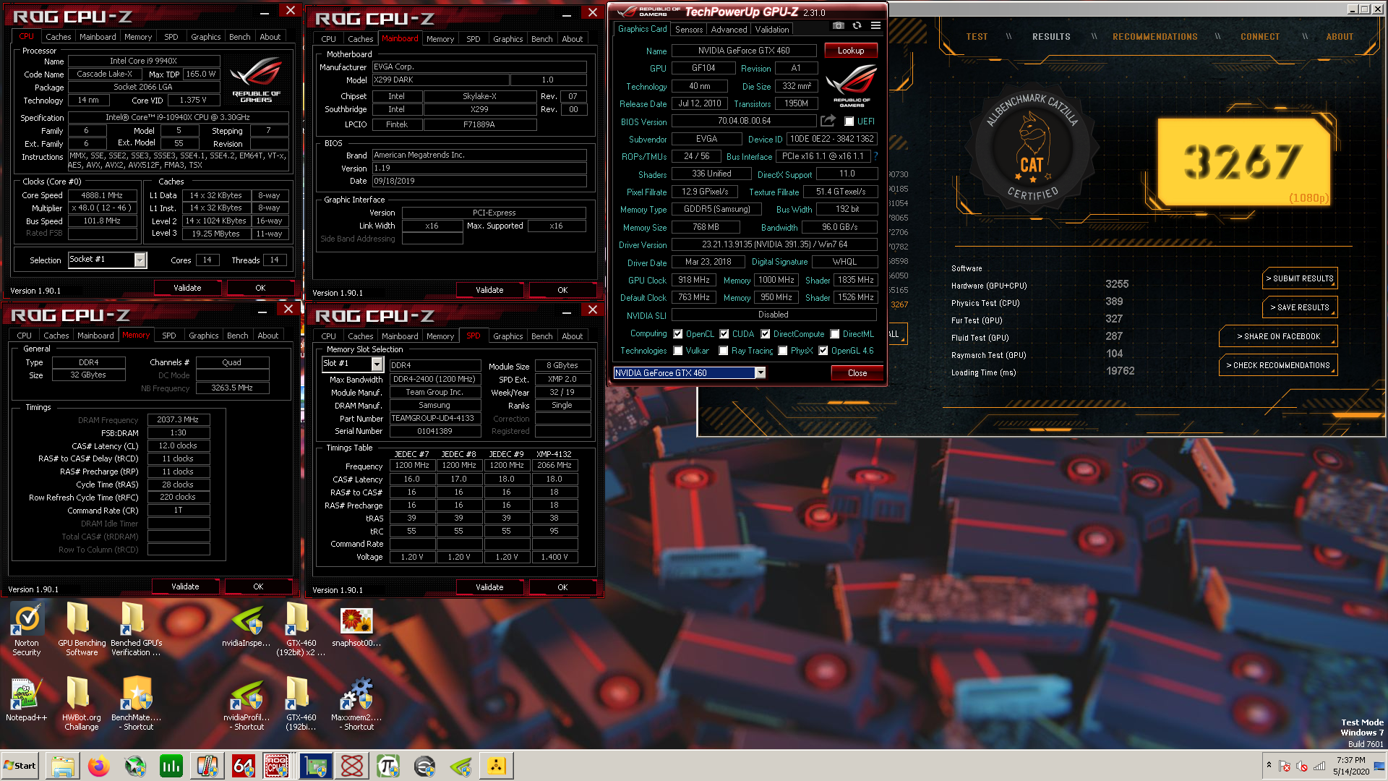
Task: Click the green bar-chart taskbar icon
Action: (x=171, y=766)
